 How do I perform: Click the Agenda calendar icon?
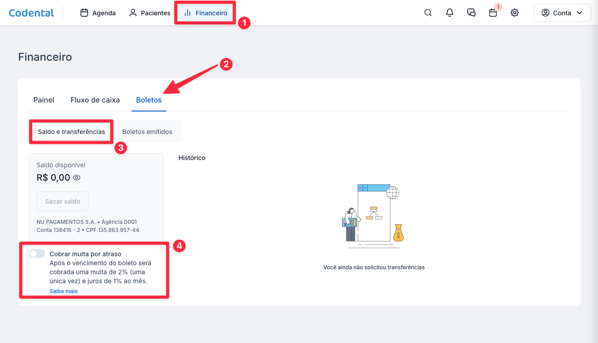(84, 13)
